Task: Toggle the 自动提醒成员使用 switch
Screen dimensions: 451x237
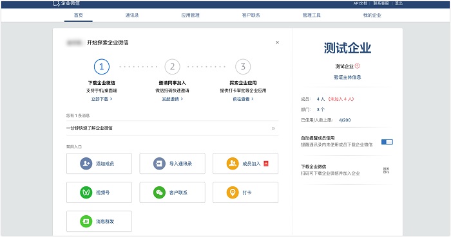Action: pyautogui.click(x=387, y=142)
